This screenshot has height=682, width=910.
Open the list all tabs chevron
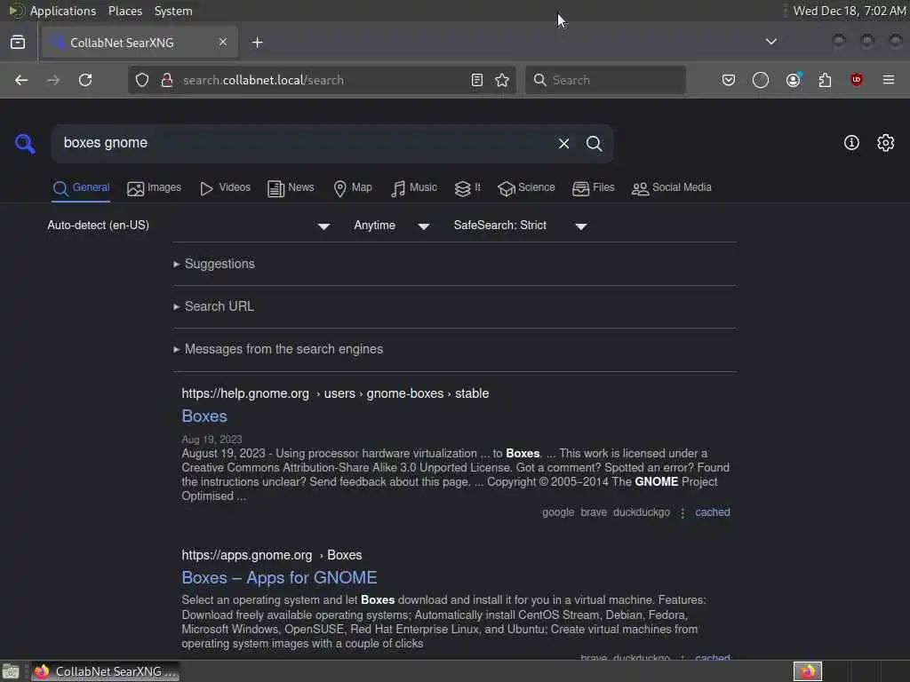tap(771, 42)
